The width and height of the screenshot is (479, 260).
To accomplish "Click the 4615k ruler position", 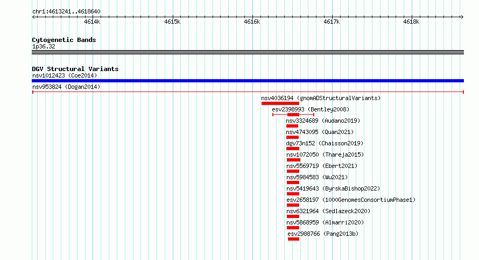I will point(172,22).
